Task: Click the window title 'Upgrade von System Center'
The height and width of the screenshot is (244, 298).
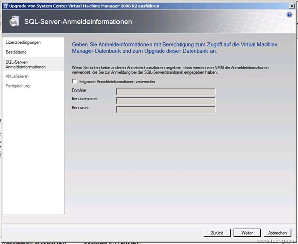Action: tap(84, 6)
